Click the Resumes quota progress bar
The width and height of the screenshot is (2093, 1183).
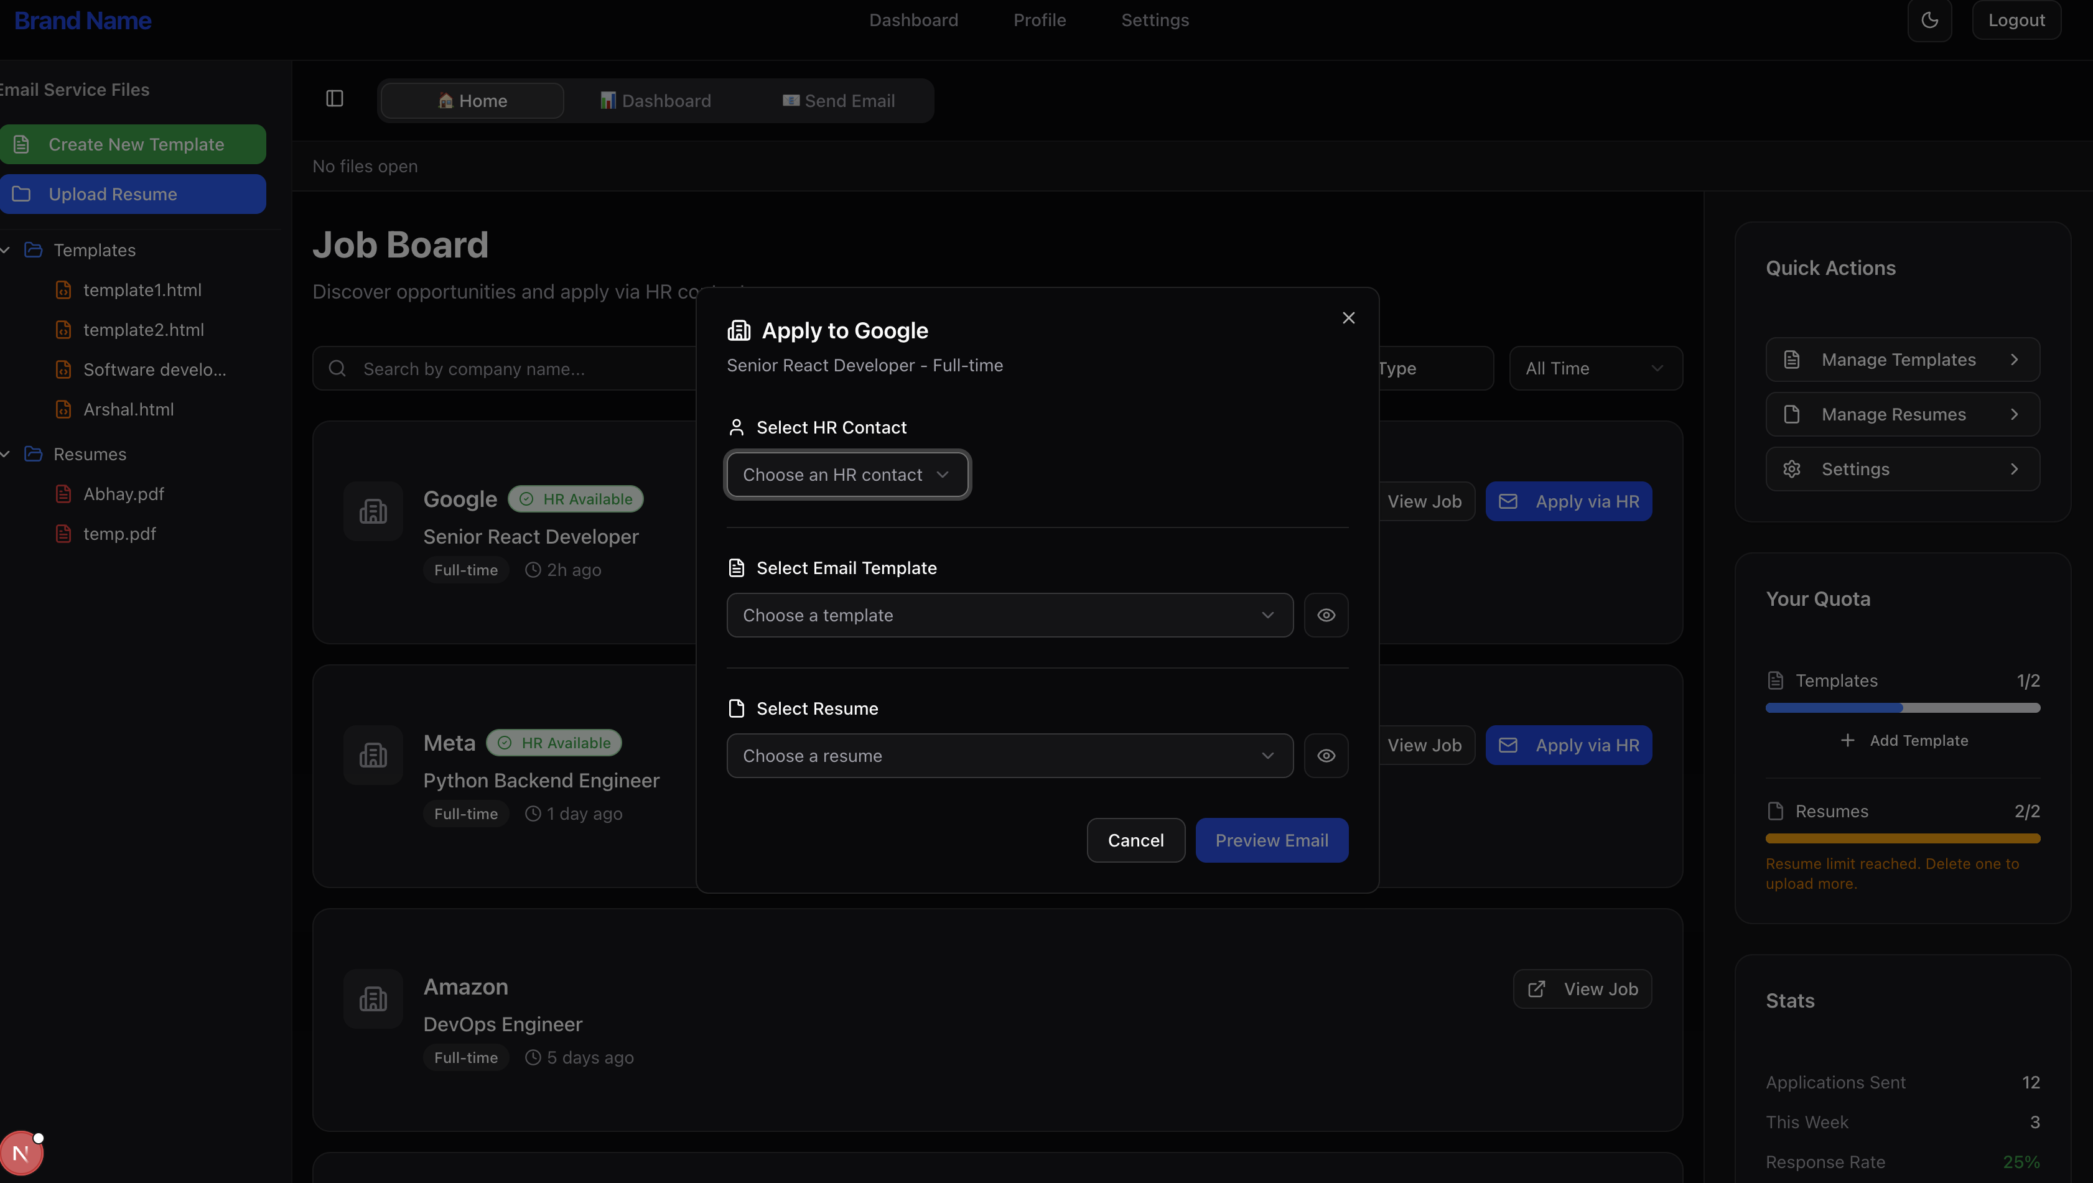(x=1902, y=838)
